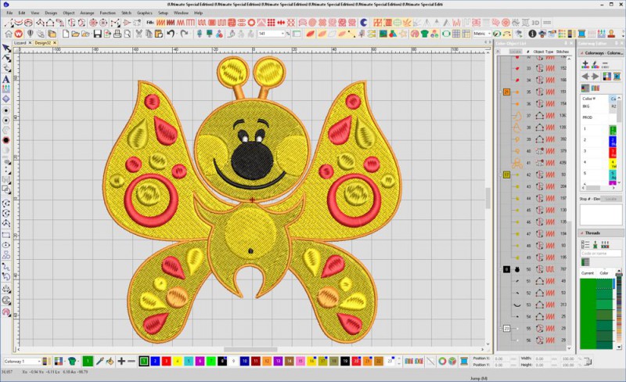Click the paint bucket icon in color toolbar

[110, 361]
